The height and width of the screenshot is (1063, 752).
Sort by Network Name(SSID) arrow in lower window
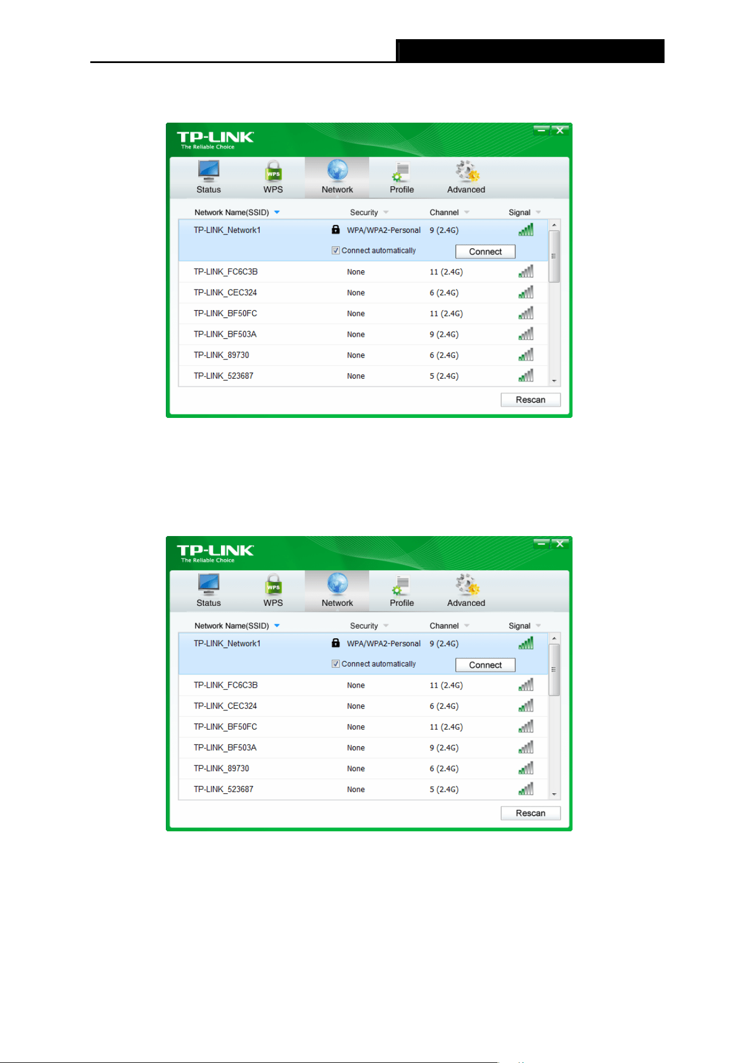277,626
